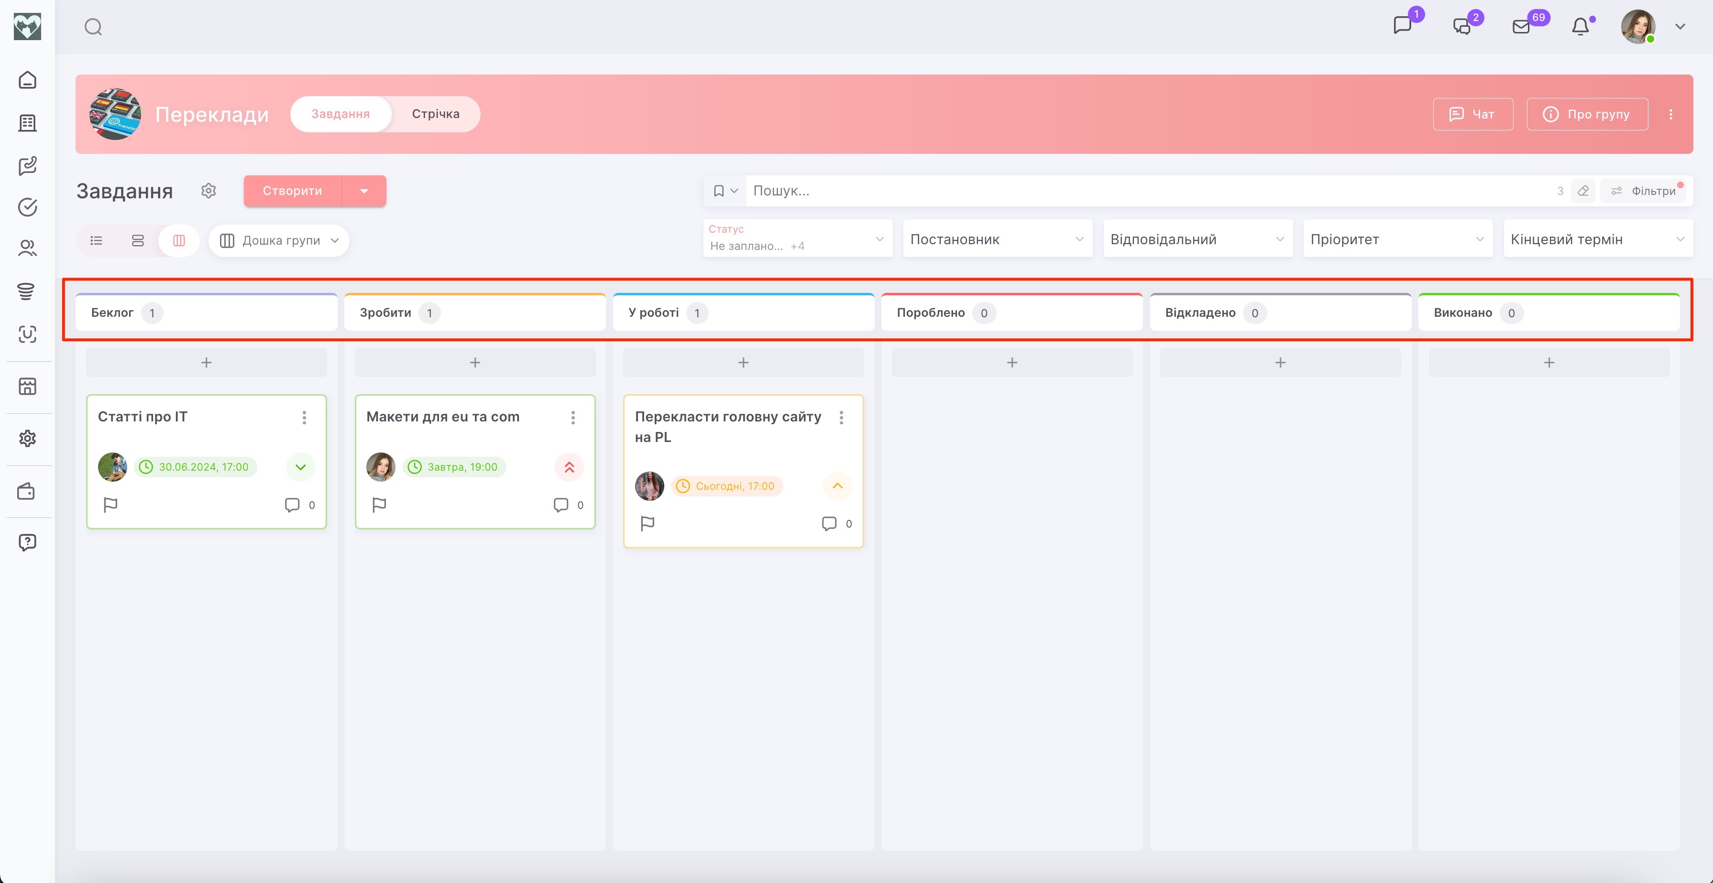Click the Пошук search input field

[x=1131, y=191]
